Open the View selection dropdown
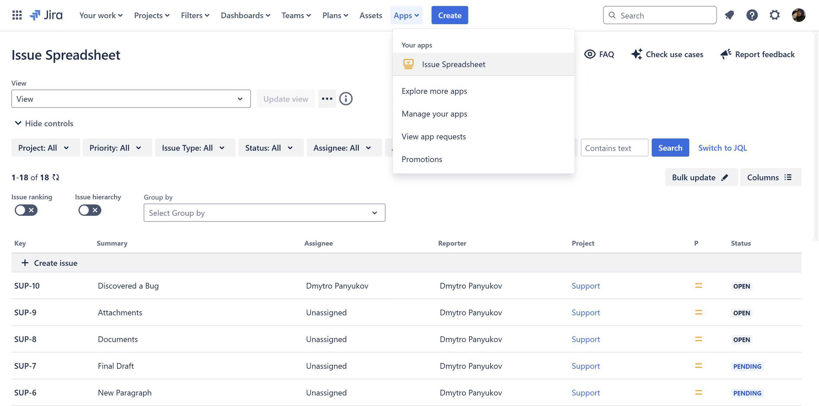The width and height of the screenshot is (819, 406). tap(131, 99)
